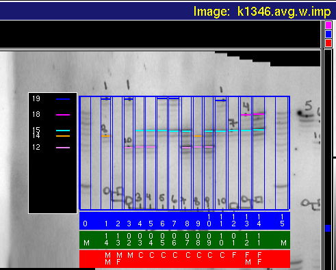The image size is (336, 270).
Task: Click sample label 14 in green row
Action: [x=106, y=239]
